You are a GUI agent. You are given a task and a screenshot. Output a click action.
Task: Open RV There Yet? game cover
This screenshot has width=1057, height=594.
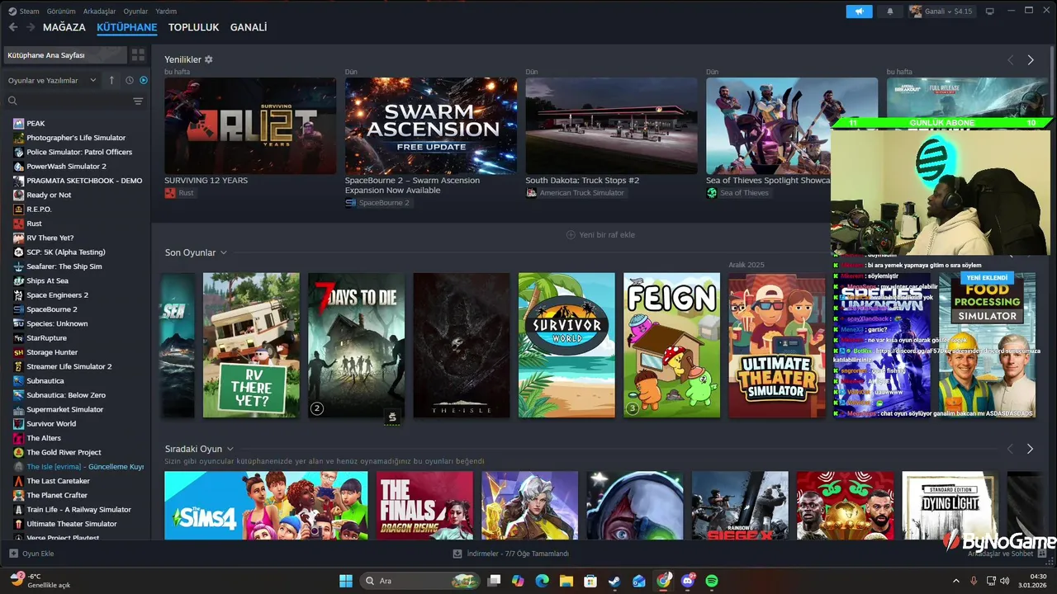pos(251,345)
